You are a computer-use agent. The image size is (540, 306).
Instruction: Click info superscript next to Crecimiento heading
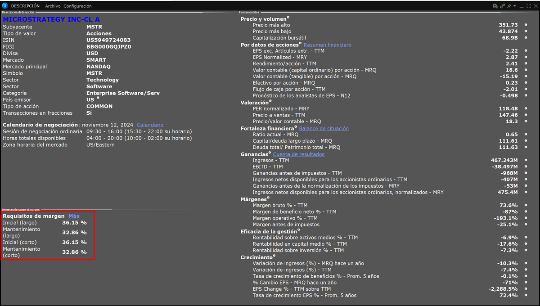tap(275, 256)
